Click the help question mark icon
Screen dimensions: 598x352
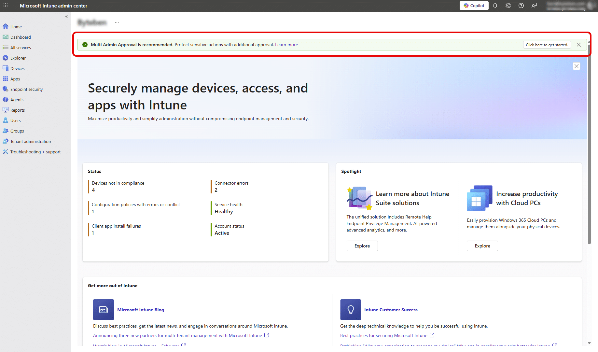point(521,6)
